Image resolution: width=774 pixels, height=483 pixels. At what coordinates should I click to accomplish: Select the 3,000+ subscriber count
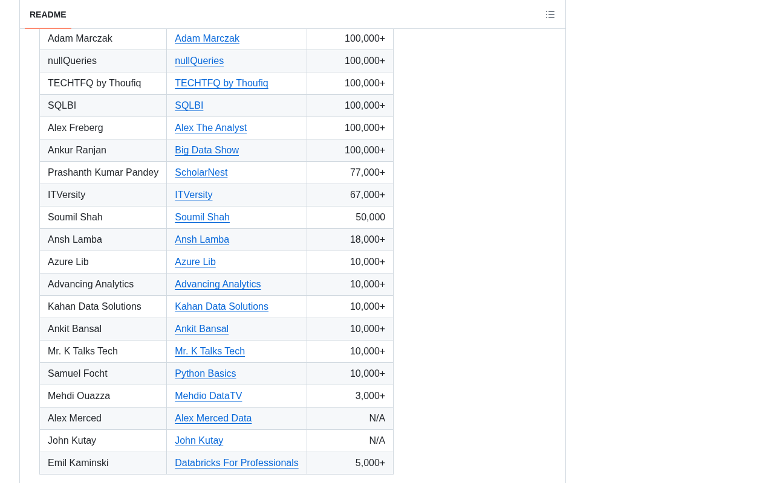coord(370,396)
